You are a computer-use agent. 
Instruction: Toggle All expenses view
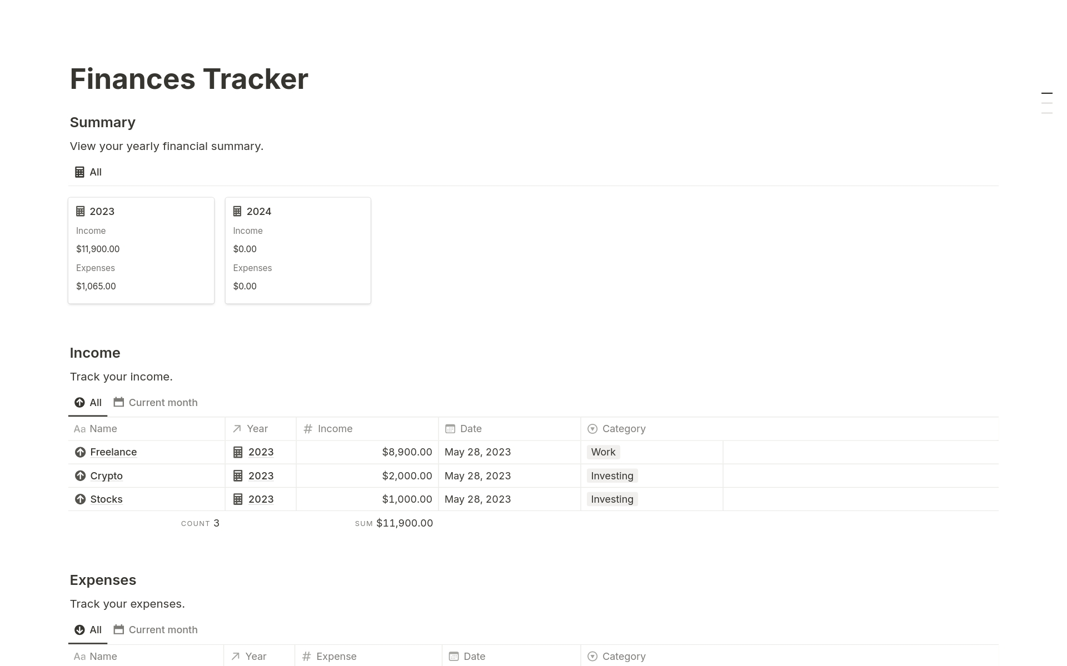click(x=87, y=629)
